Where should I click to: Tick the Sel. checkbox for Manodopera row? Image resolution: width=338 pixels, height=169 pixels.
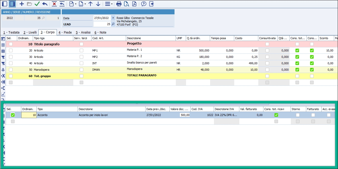11,70
